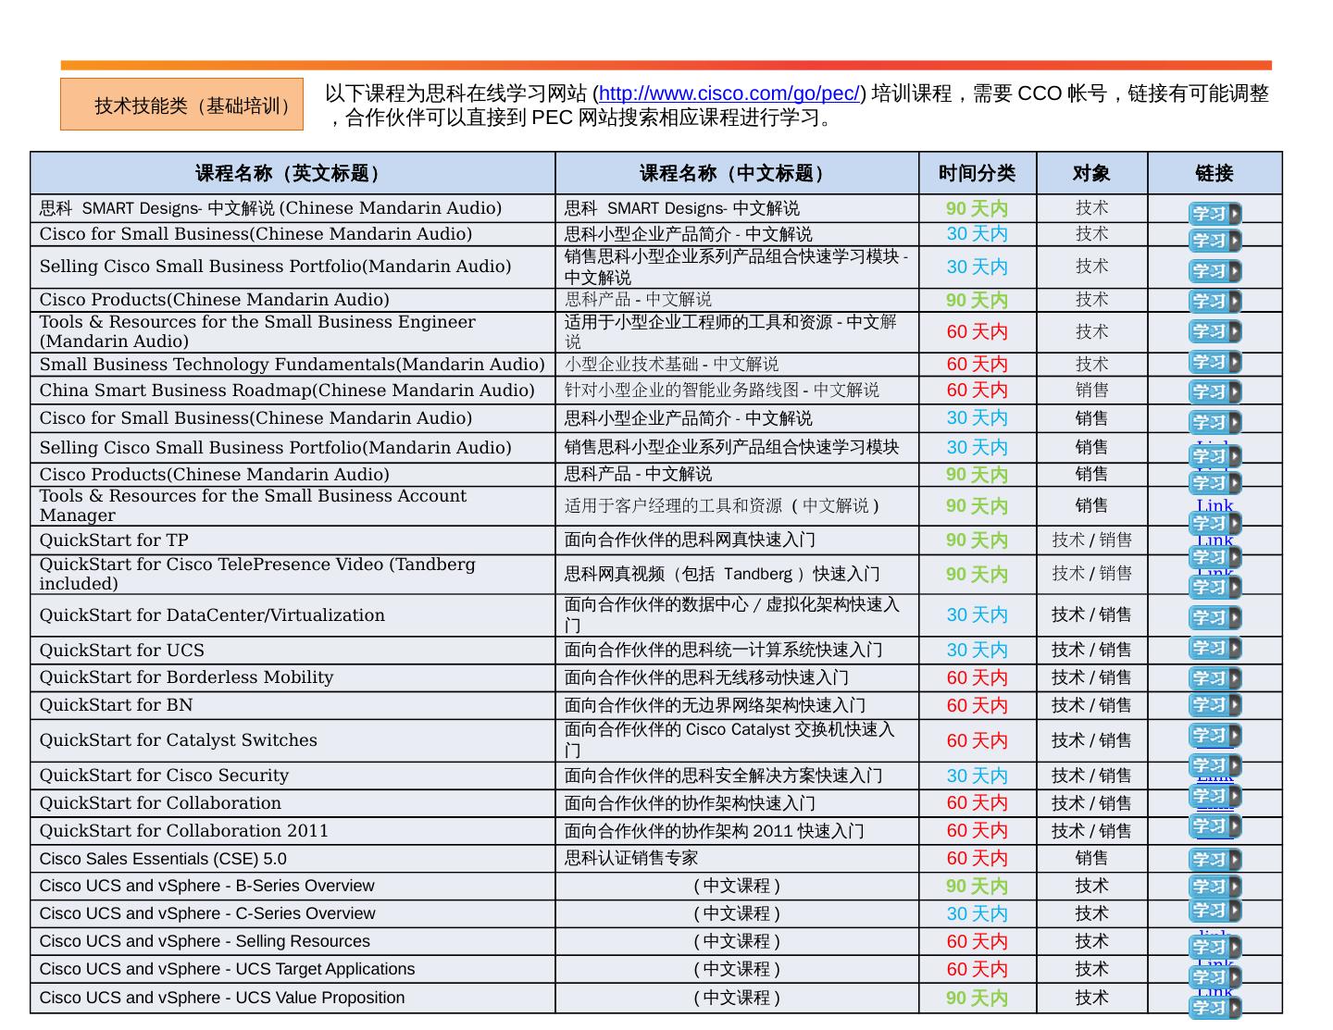Select 60 天内 in China Smart Business Roadmap row
The image size is (1333, 1030).
977,391
